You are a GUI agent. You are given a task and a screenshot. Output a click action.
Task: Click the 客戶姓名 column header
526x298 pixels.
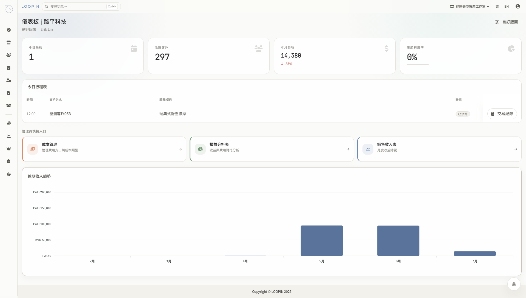(x=56, y=100)
